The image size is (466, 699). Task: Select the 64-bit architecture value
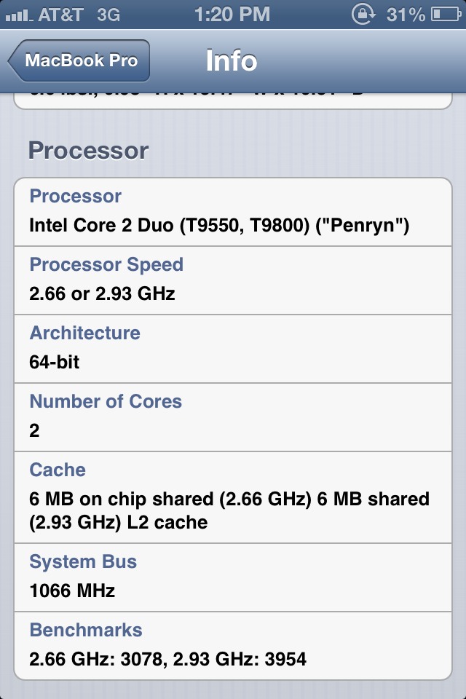54,362
